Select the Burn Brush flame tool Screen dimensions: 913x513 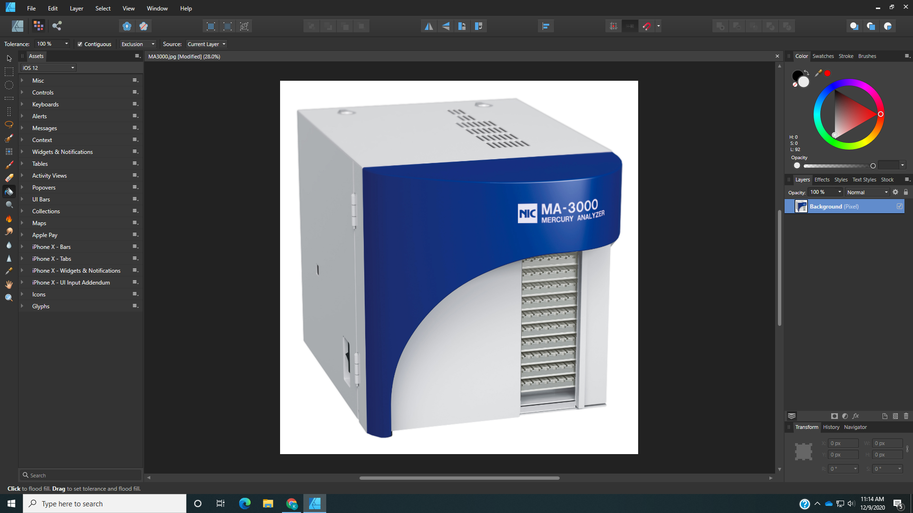coord(9,218)
